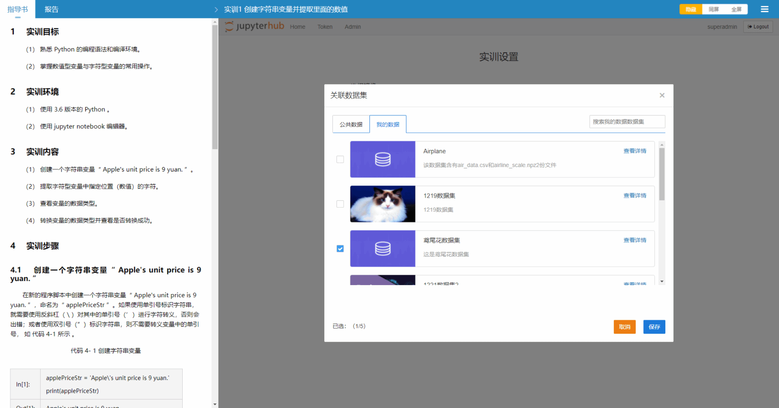This screenshot has height=408, width=779.
Task: Focus the 搜索我的数据数据集 search field
Action: pos(627,122)
